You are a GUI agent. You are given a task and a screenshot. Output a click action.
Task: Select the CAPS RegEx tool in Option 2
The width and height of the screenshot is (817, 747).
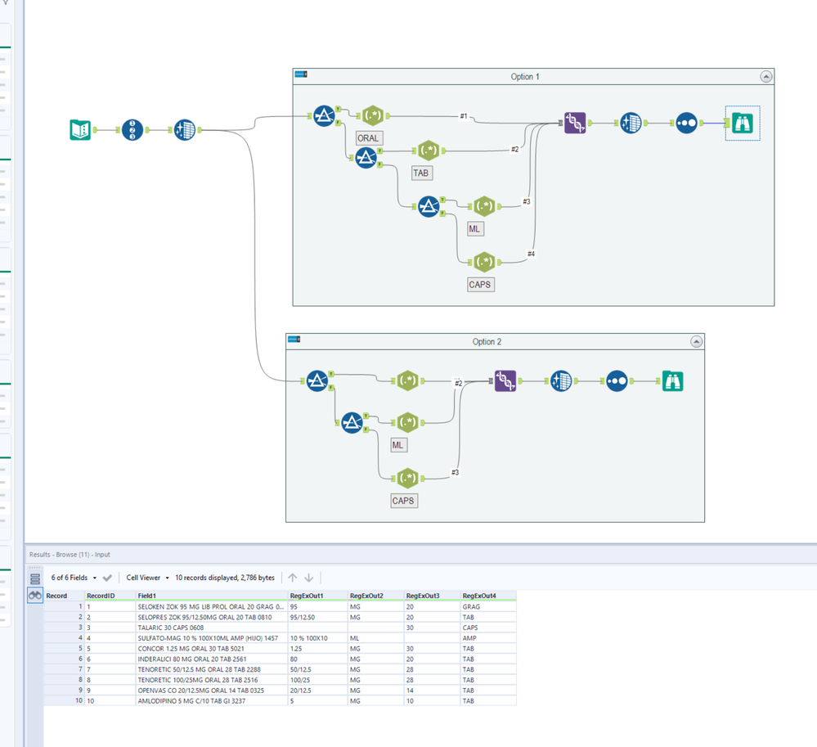pyautogui.click(x=407, y=478)
